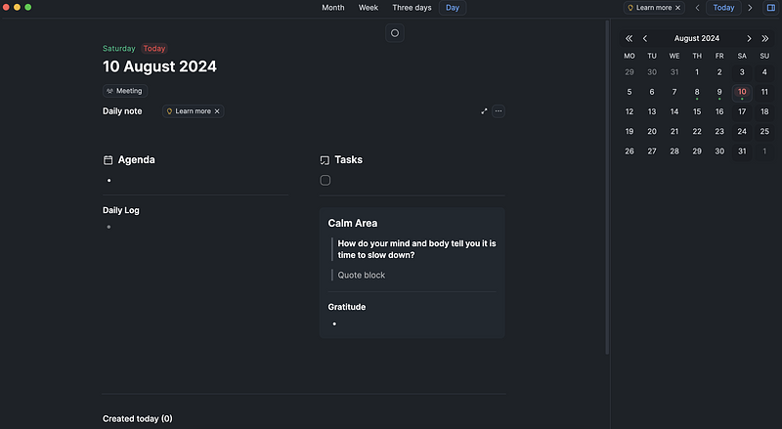Select the Day view tab
Viewport: 782px width, 429px height.
coord(453,8)
